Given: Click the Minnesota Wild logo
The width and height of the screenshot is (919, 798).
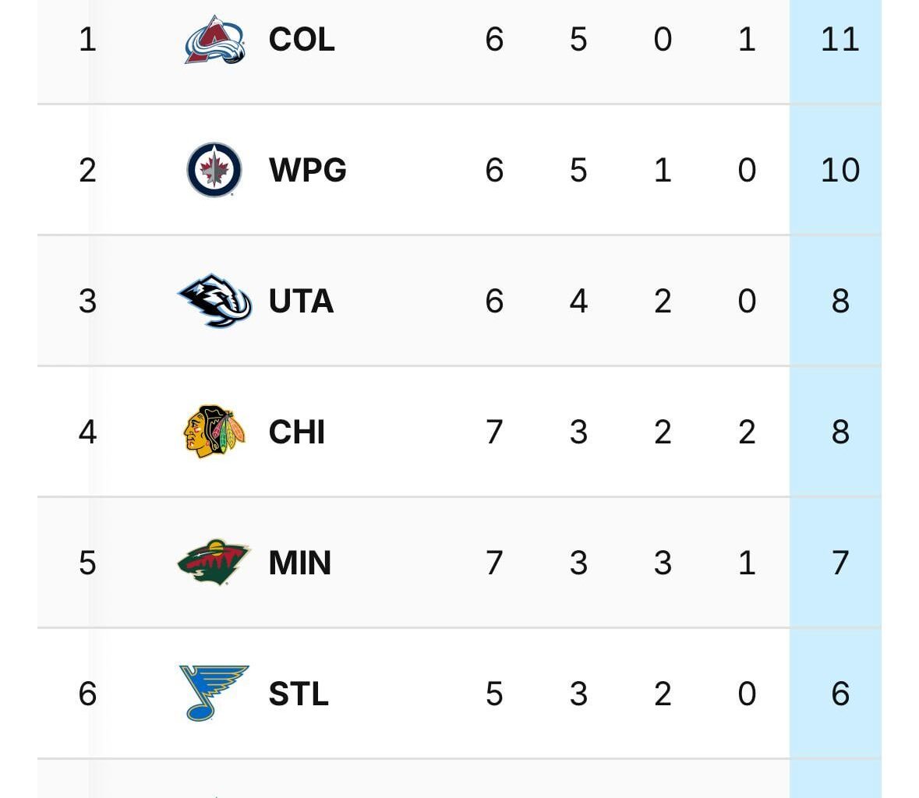Looking at the screenshot, I should click(x=214, y=563).
